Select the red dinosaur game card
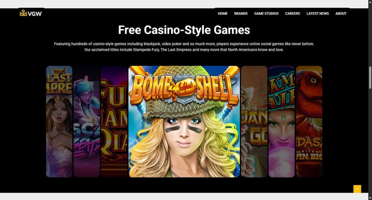 (309, 121)
